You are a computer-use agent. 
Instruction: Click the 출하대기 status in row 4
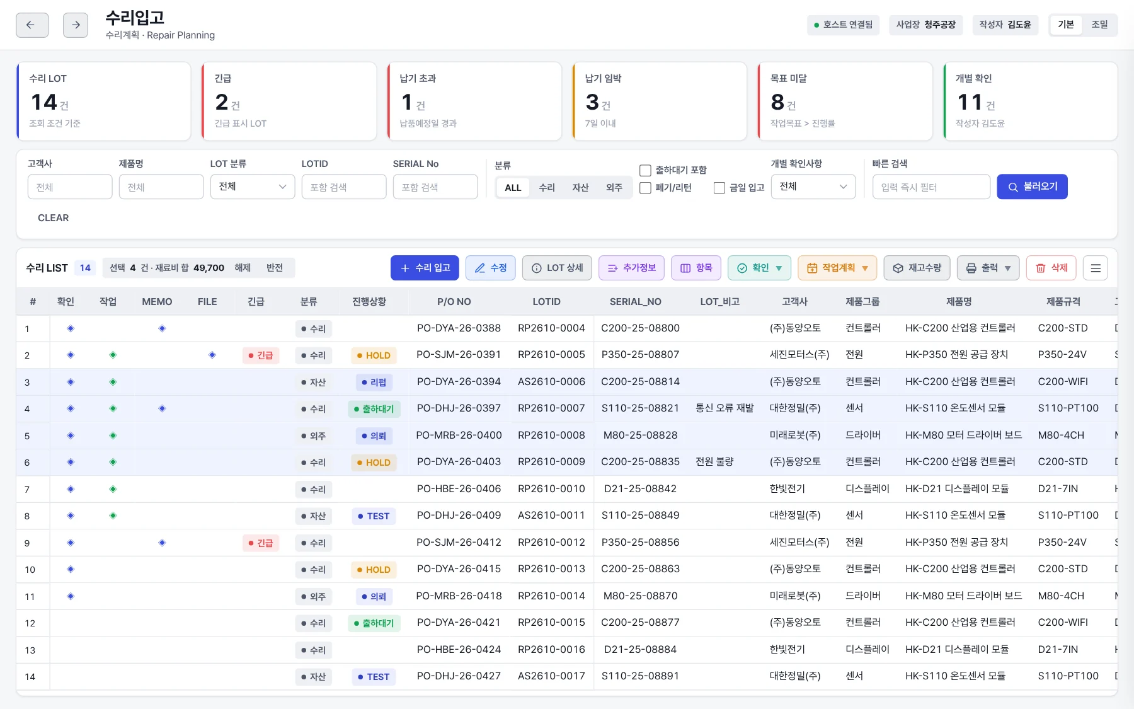(x=374, y=409)
